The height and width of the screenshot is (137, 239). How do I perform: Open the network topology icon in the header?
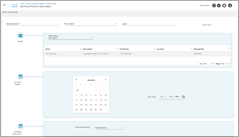pyautogui.click(x=214, y=5)
